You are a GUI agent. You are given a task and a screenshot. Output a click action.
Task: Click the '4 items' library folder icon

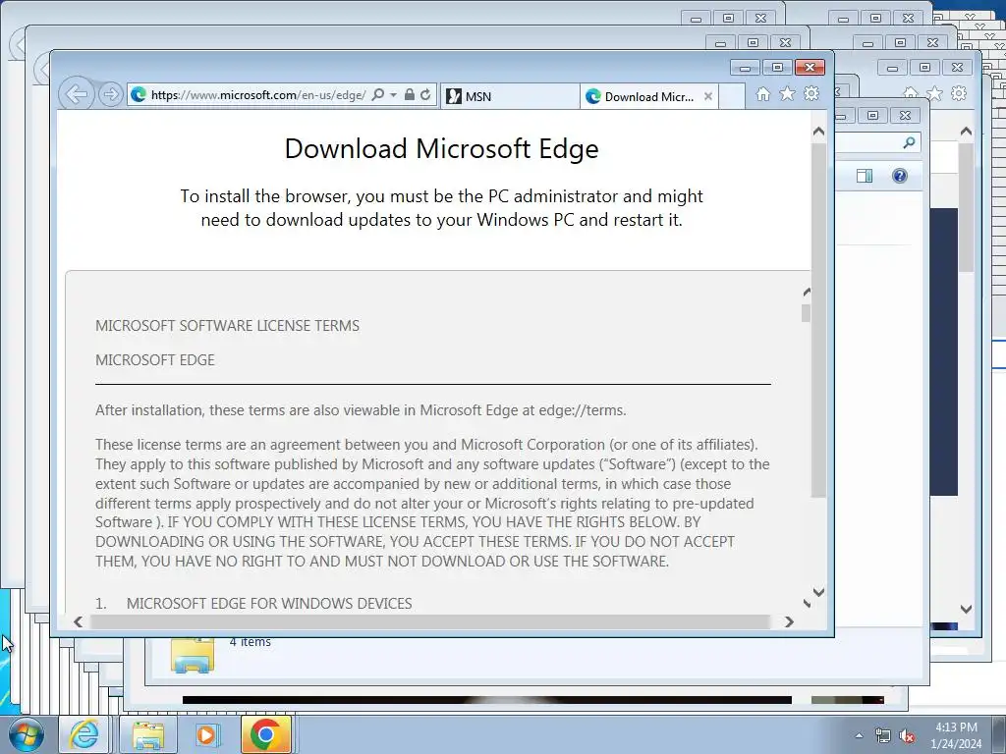[x=193, y=654]
